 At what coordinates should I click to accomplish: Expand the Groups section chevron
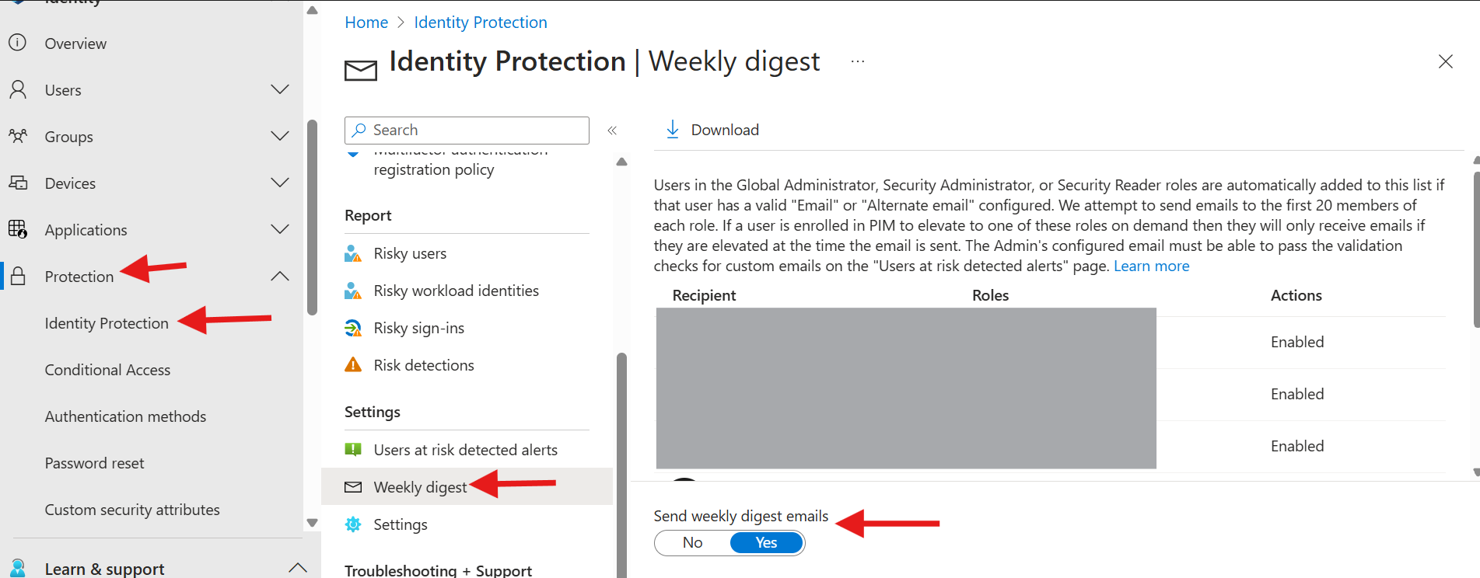(280, 137)
